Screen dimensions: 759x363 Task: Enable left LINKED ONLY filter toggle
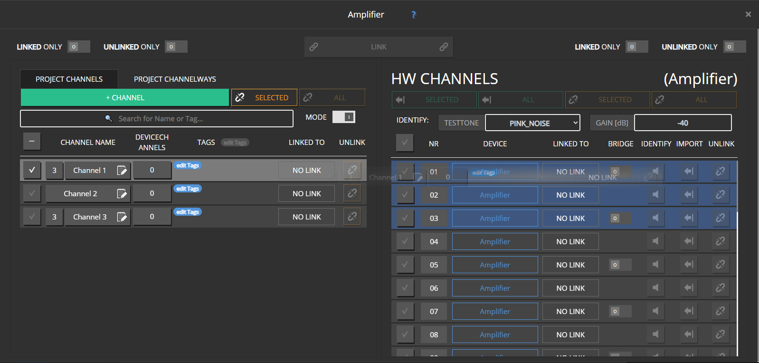point(78,47)
